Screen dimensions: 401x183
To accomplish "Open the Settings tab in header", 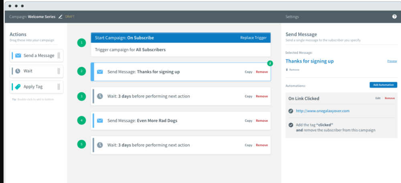I will pos(292,17).
